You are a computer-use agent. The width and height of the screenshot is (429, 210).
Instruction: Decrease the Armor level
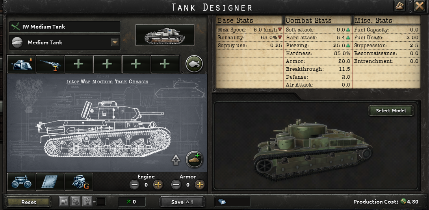(x=176, y=185)
